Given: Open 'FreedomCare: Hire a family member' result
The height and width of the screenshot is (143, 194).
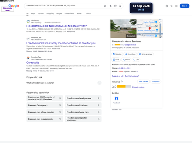Looking at the screenshot, I should click(x=61, y=43).
